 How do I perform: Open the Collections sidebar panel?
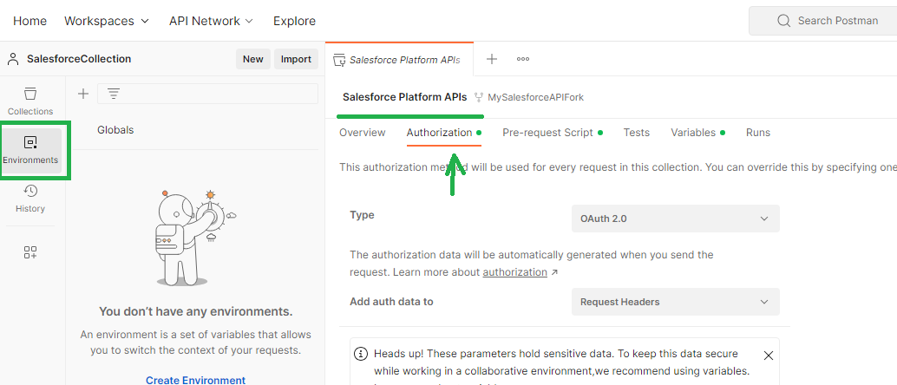tap(30, 101)
